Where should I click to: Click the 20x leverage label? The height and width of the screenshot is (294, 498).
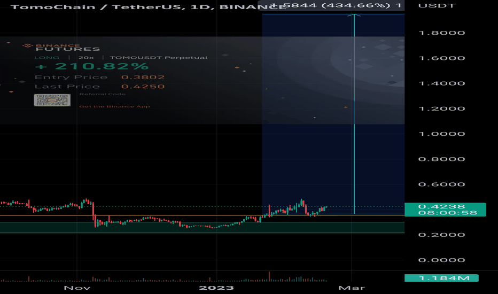click(86, 58)
